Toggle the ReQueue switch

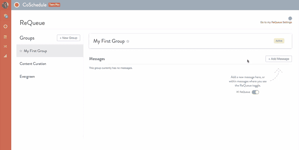tap(256, 92)
